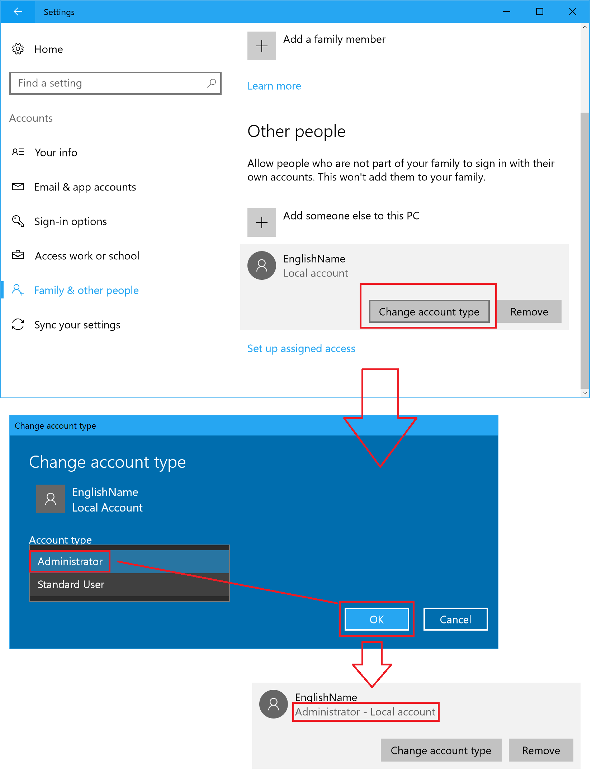
Task: Open Sign-in options
Action: pos(70,221)
